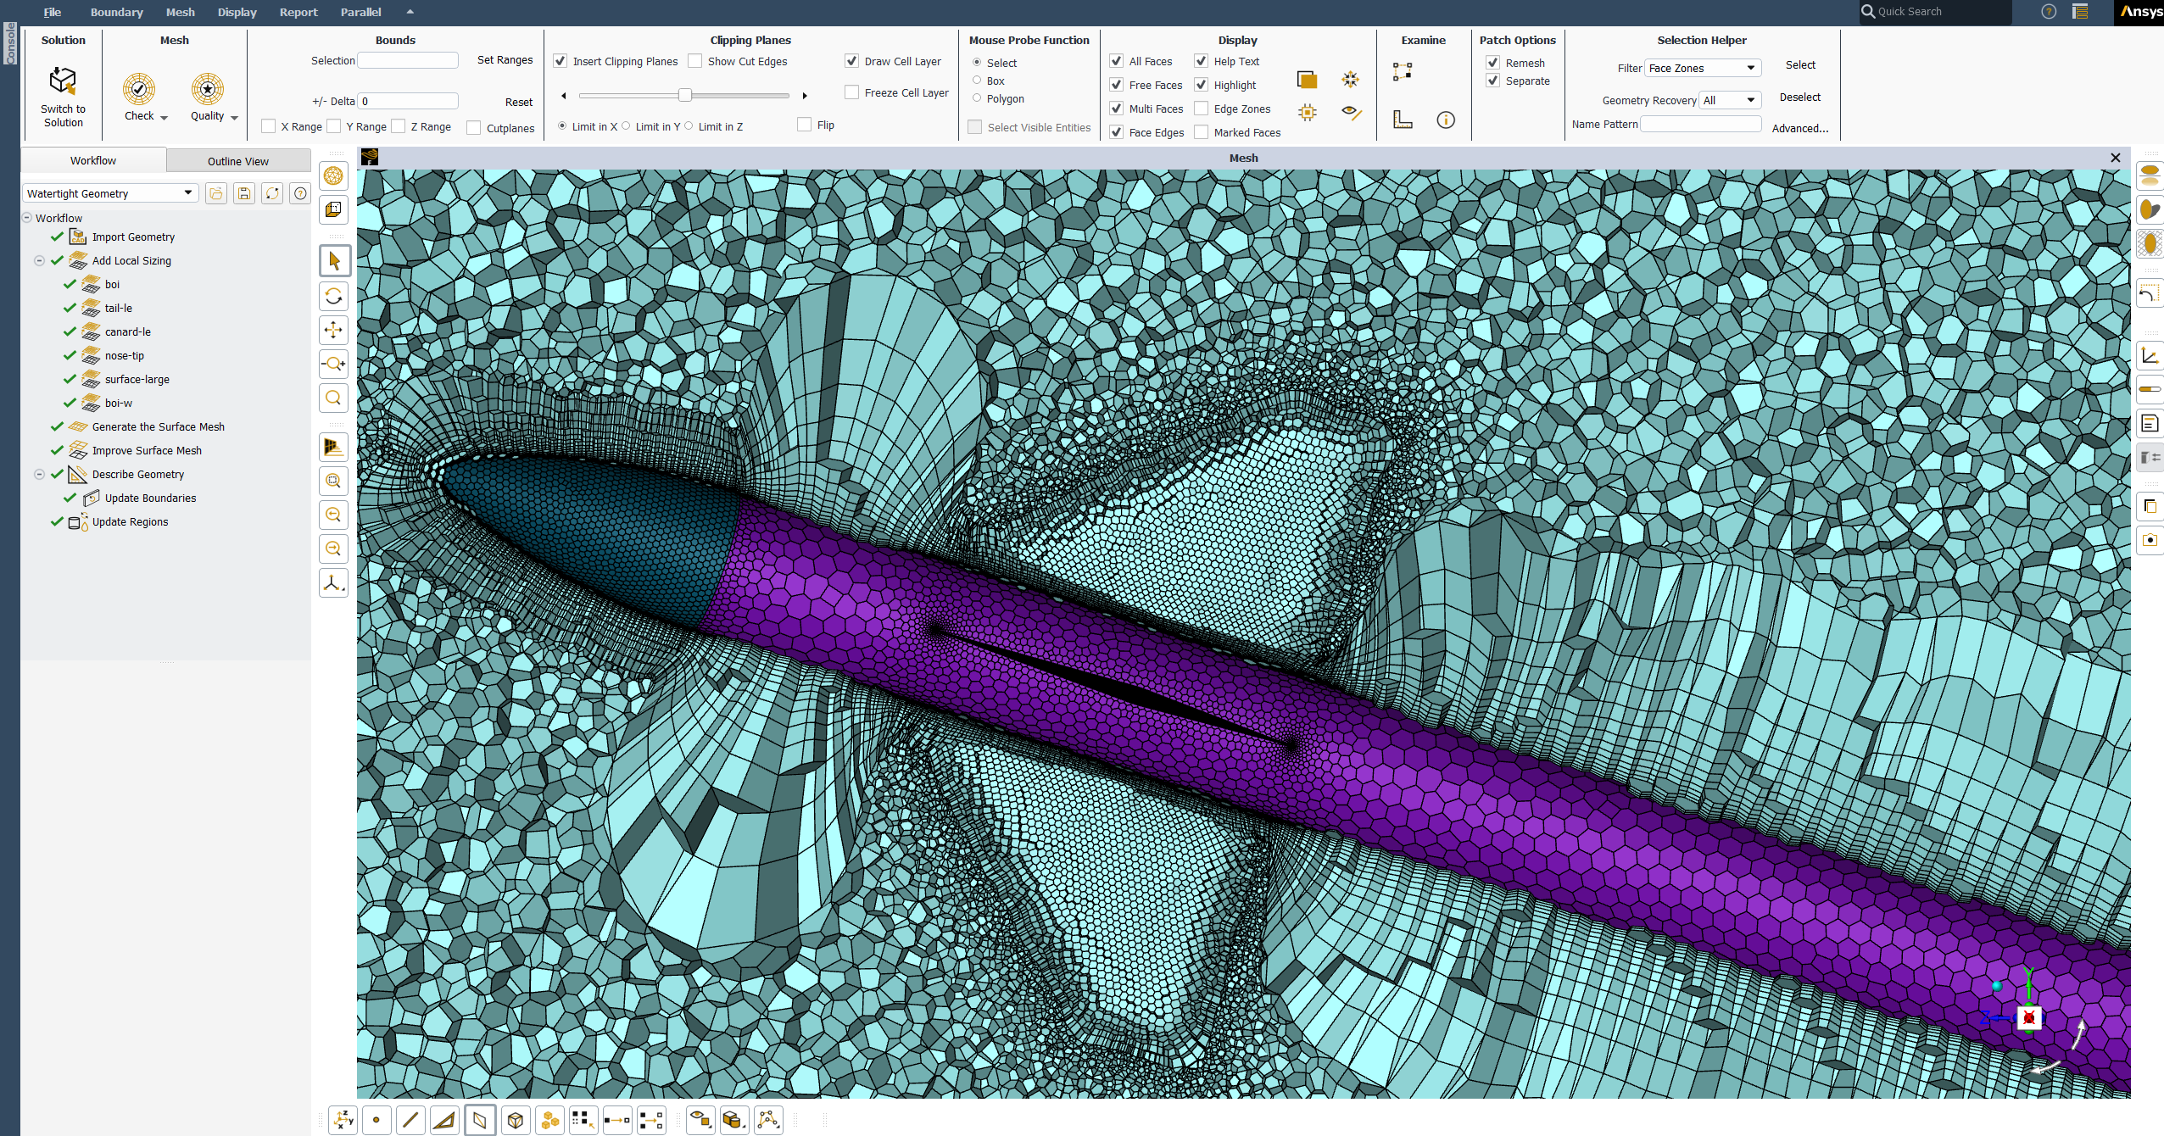Click the Delta input field
The image size is (2164, 1136).
408,101
